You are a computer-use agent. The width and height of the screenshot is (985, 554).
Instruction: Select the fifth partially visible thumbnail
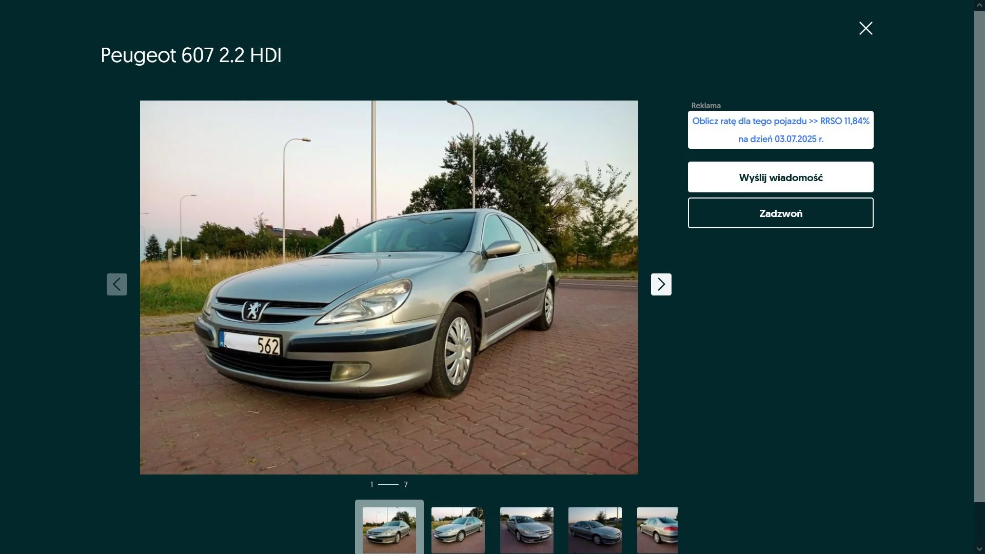[657, 530]
